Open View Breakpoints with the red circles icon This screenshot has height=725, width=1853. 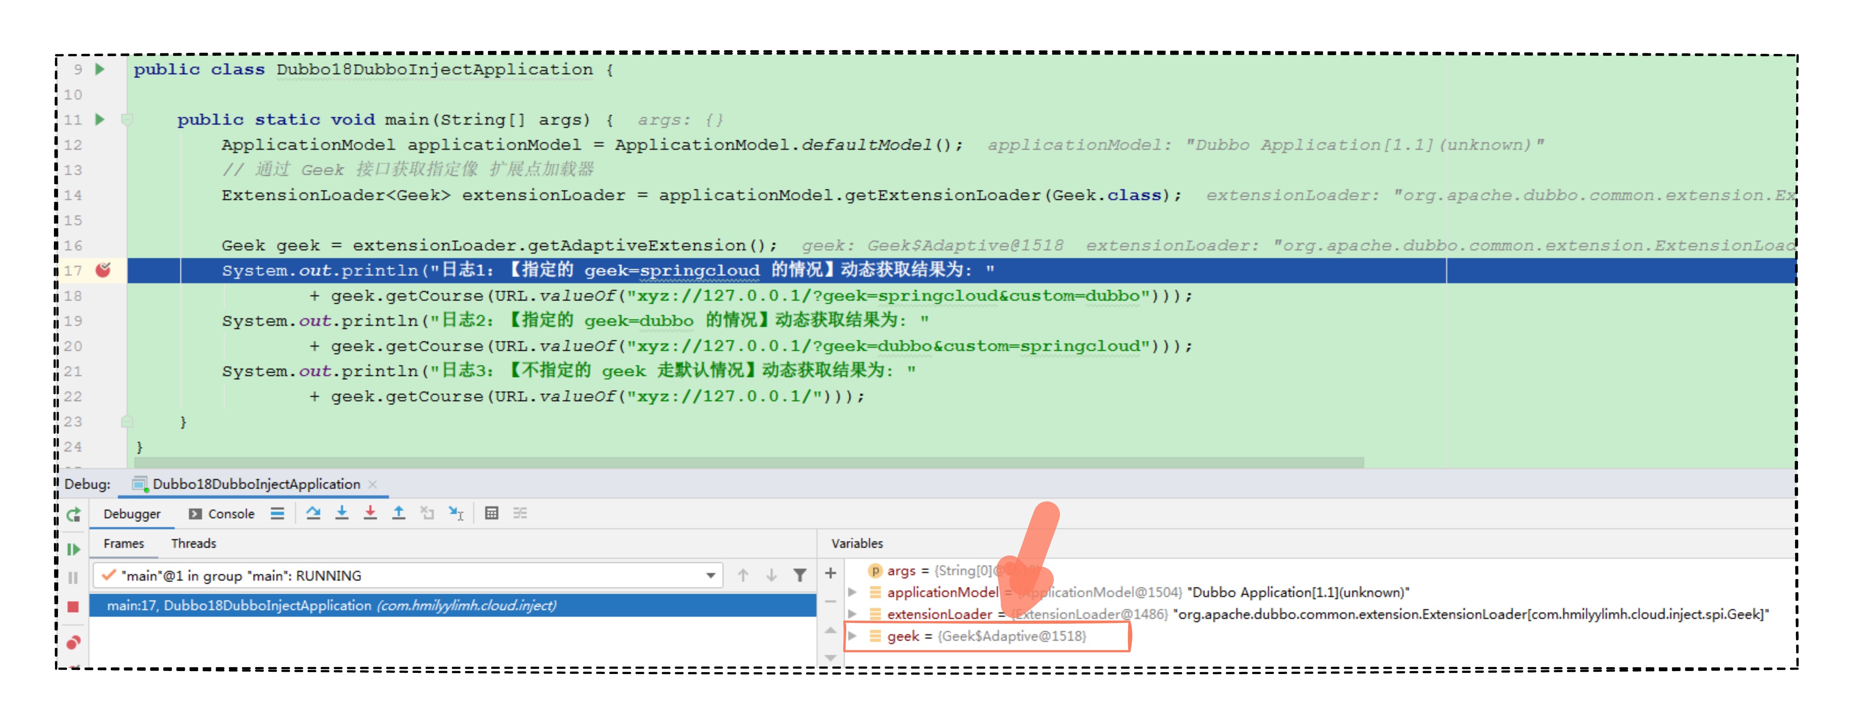click(x=73, y=642)
